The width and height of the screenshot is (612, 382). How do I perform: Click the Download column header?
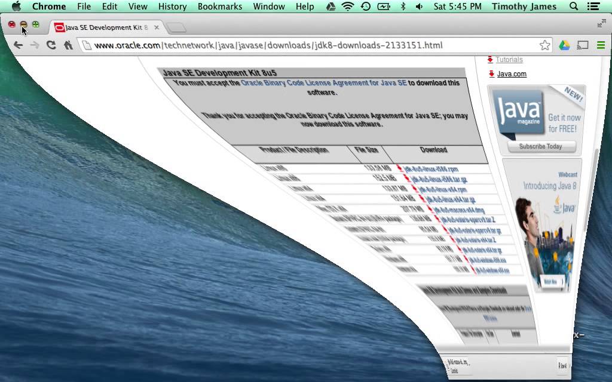[x=433, y=150]
